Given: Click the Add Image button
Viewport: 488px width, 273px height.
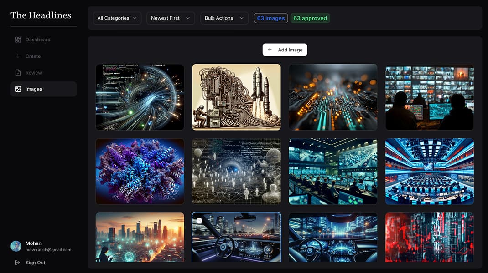Looking at the screenshot, I should click(285, 50).
